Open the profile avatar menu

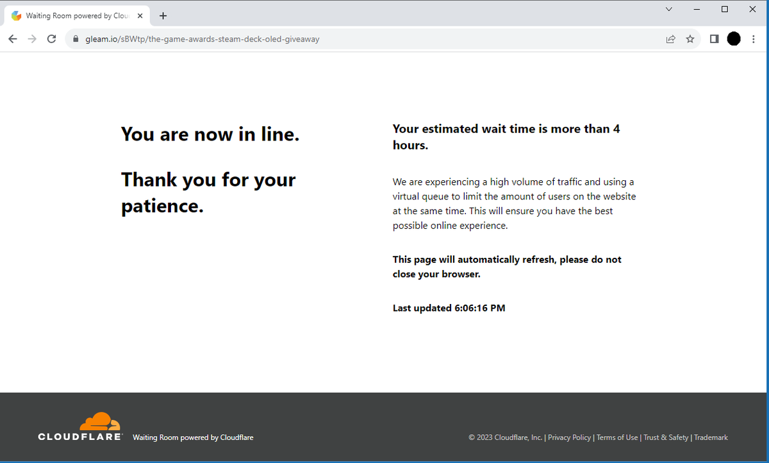tap(734, 39)
